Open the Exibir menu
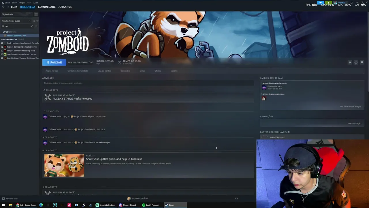The height and width of the screenshot is (208, 369). pyautogui.click(x=14, y=3)
